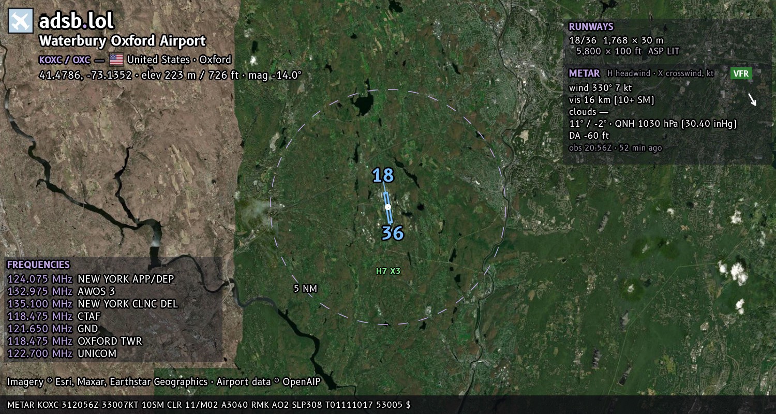The width and height of the screenshot is (776, 414).
Task: Select the coordinates and elevation line
Action: point(170,75)
